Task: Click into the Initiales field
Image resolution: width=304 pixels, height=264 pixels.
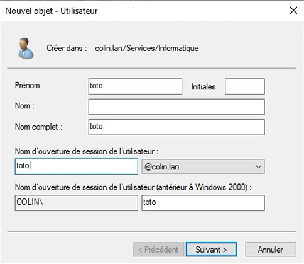Action: (245, 86)
